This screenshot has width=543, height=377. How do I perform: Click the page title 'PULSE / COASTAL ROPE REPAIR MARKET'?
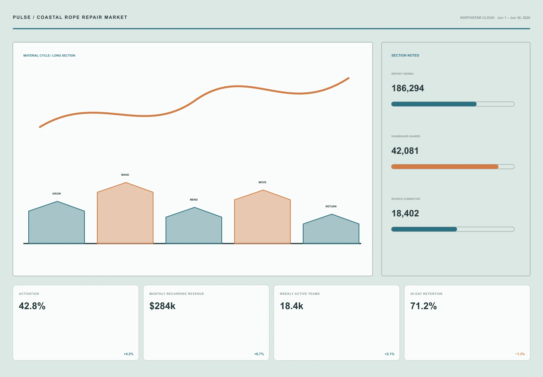[x=70, y=17]
